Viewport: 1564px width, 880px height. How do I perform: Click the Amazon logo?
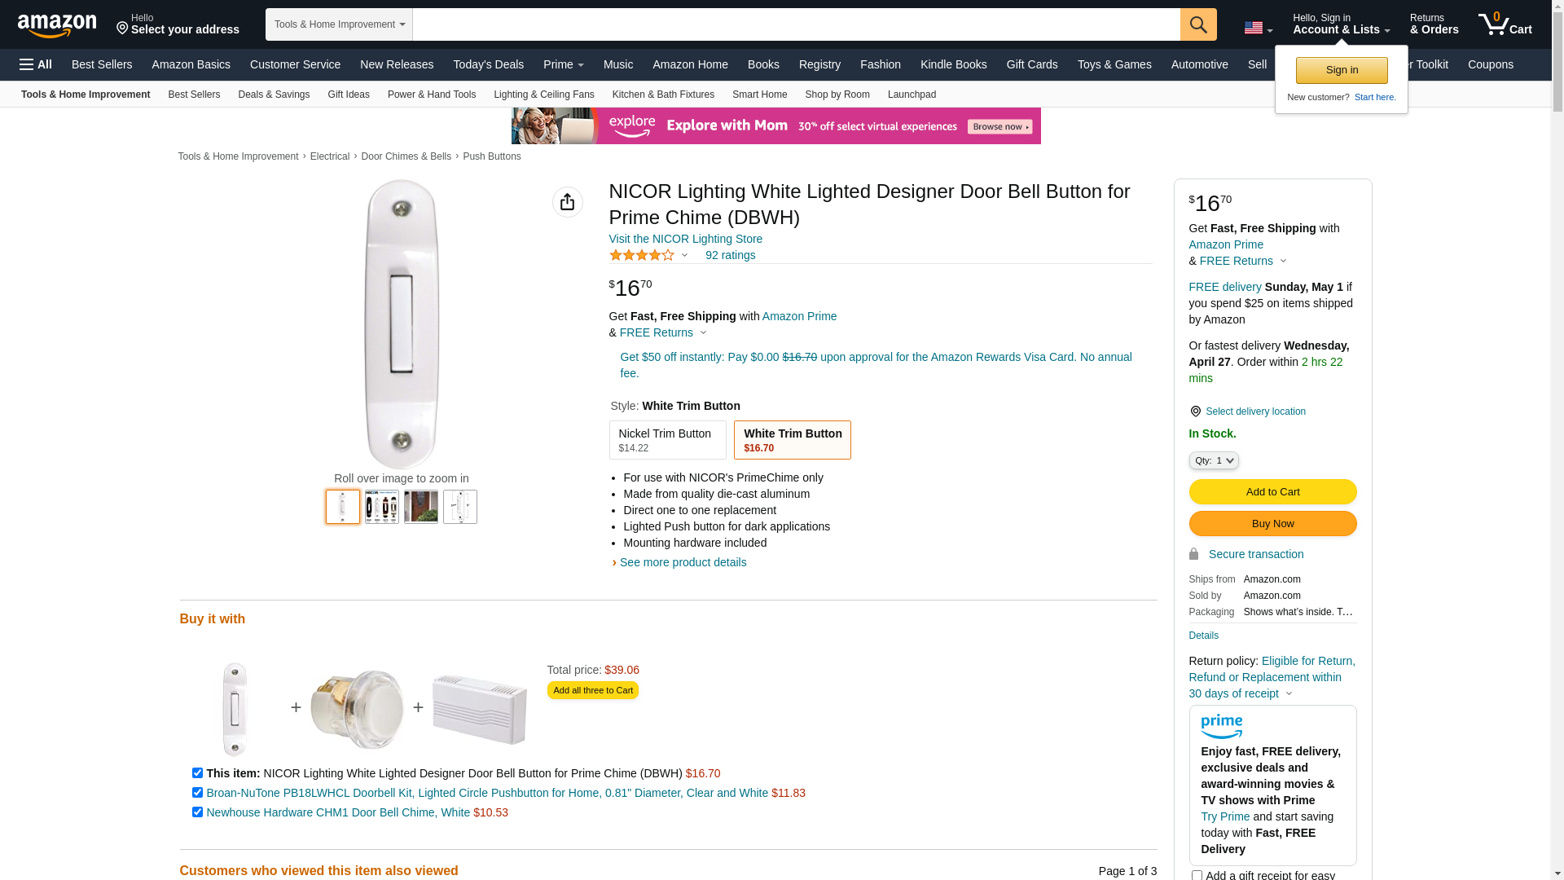click(57, 25)
